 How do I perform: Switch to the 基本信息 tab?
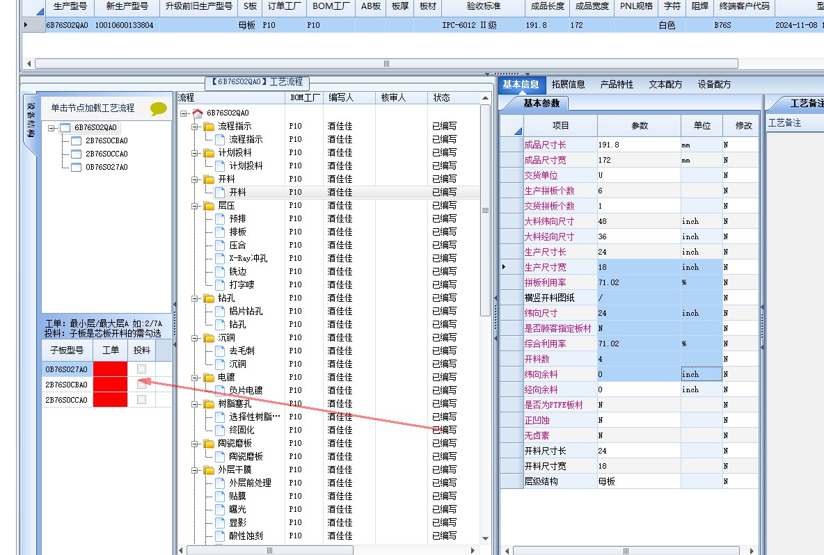click(521, 85)
